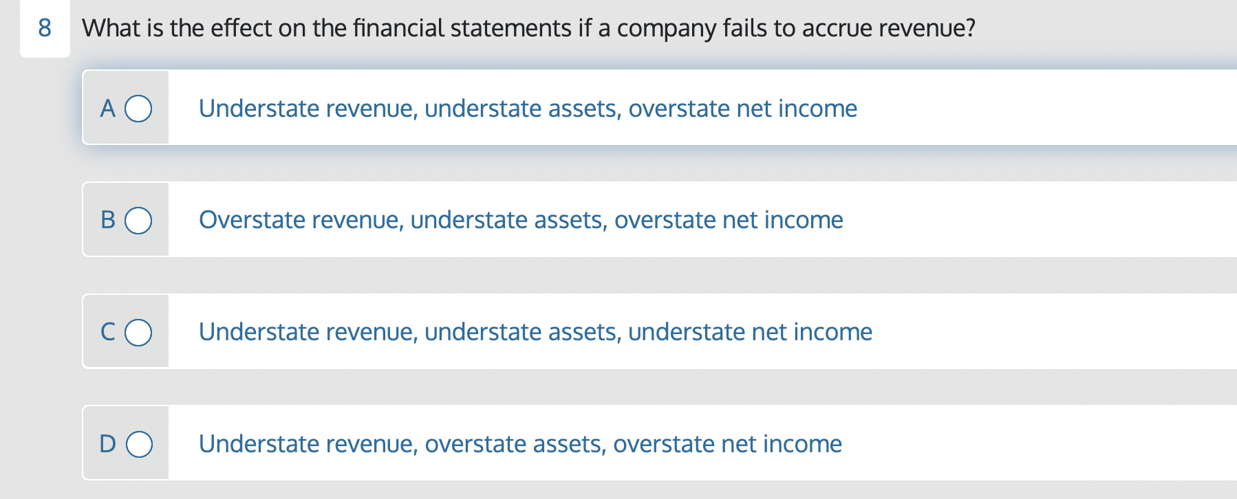Choose answer 'Understate revenue, understate assets, understate net income'
The width and height of the screenshot is (1237, 499).
coord(535,332)
